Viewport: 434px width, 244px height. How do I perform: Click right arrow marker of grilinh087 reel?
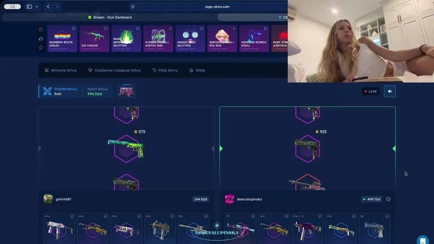pos(213,148)
